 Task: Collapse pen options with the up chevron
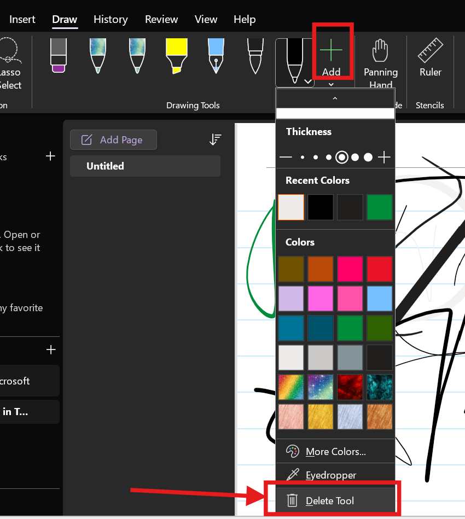coord(335,98)
